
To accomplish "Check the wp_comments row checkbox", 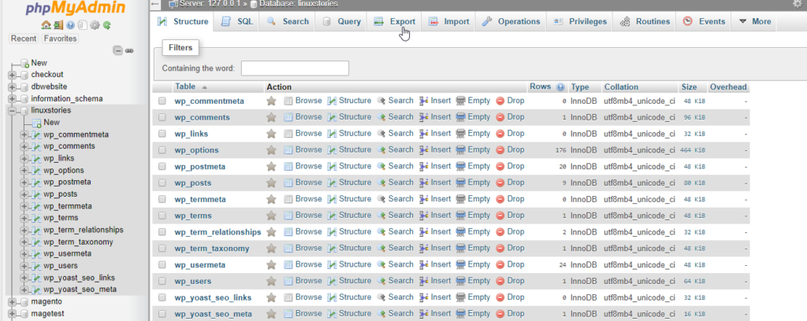I will tap(162, 117).
